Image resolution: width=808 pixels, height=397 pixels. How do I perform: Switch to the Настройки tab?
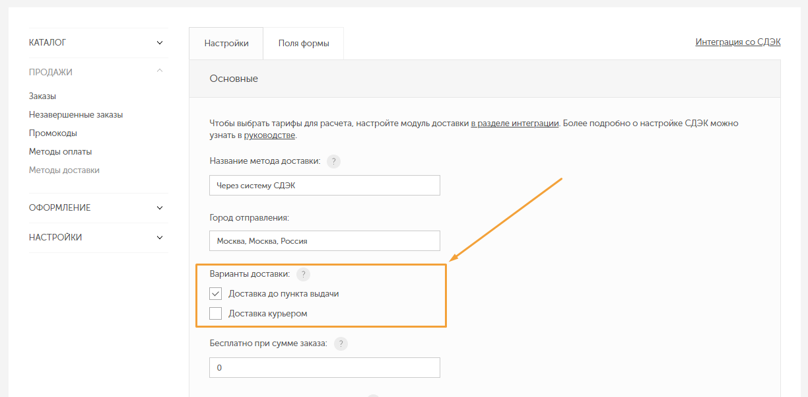click(x=226, y=44)
